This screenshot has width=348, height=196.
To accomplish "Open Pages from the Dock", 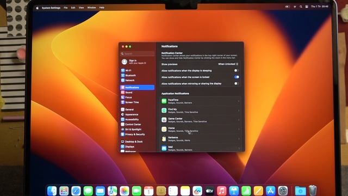I will coord(258,191).
